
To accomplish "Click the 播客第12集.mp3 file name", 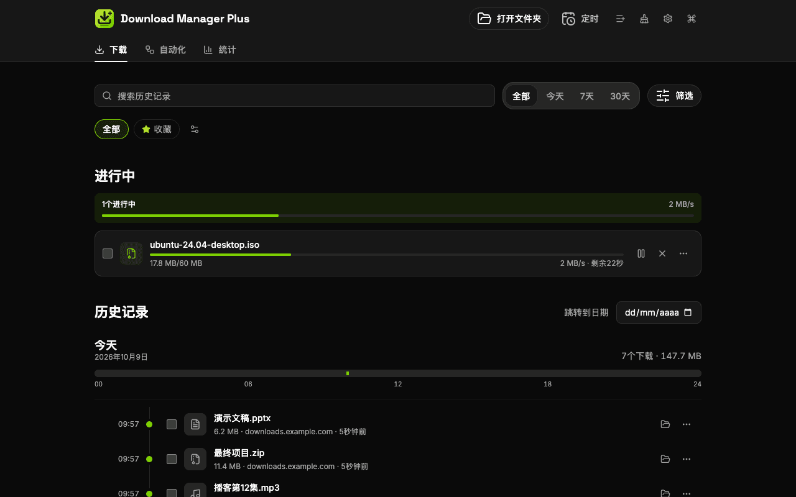I will click(x=247, y=488).
